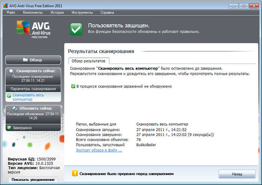Click the AVG icon in the title bar
Image resolution: width=262 pixels, height=185 pixels.
6,6
